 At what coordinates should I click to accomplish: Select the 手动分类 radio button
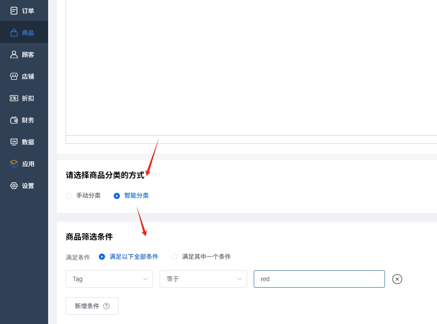pos(69,196)
